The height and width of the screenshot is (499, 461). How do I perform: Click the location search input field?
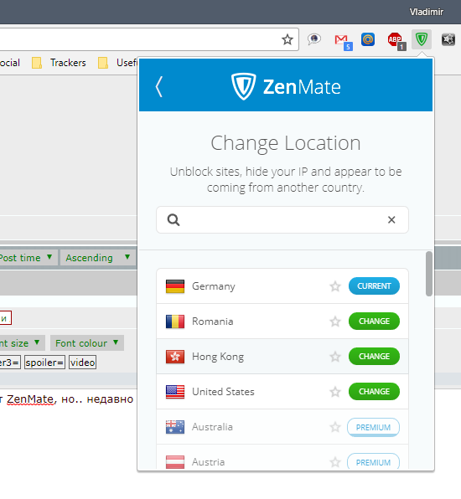point(282,220)
